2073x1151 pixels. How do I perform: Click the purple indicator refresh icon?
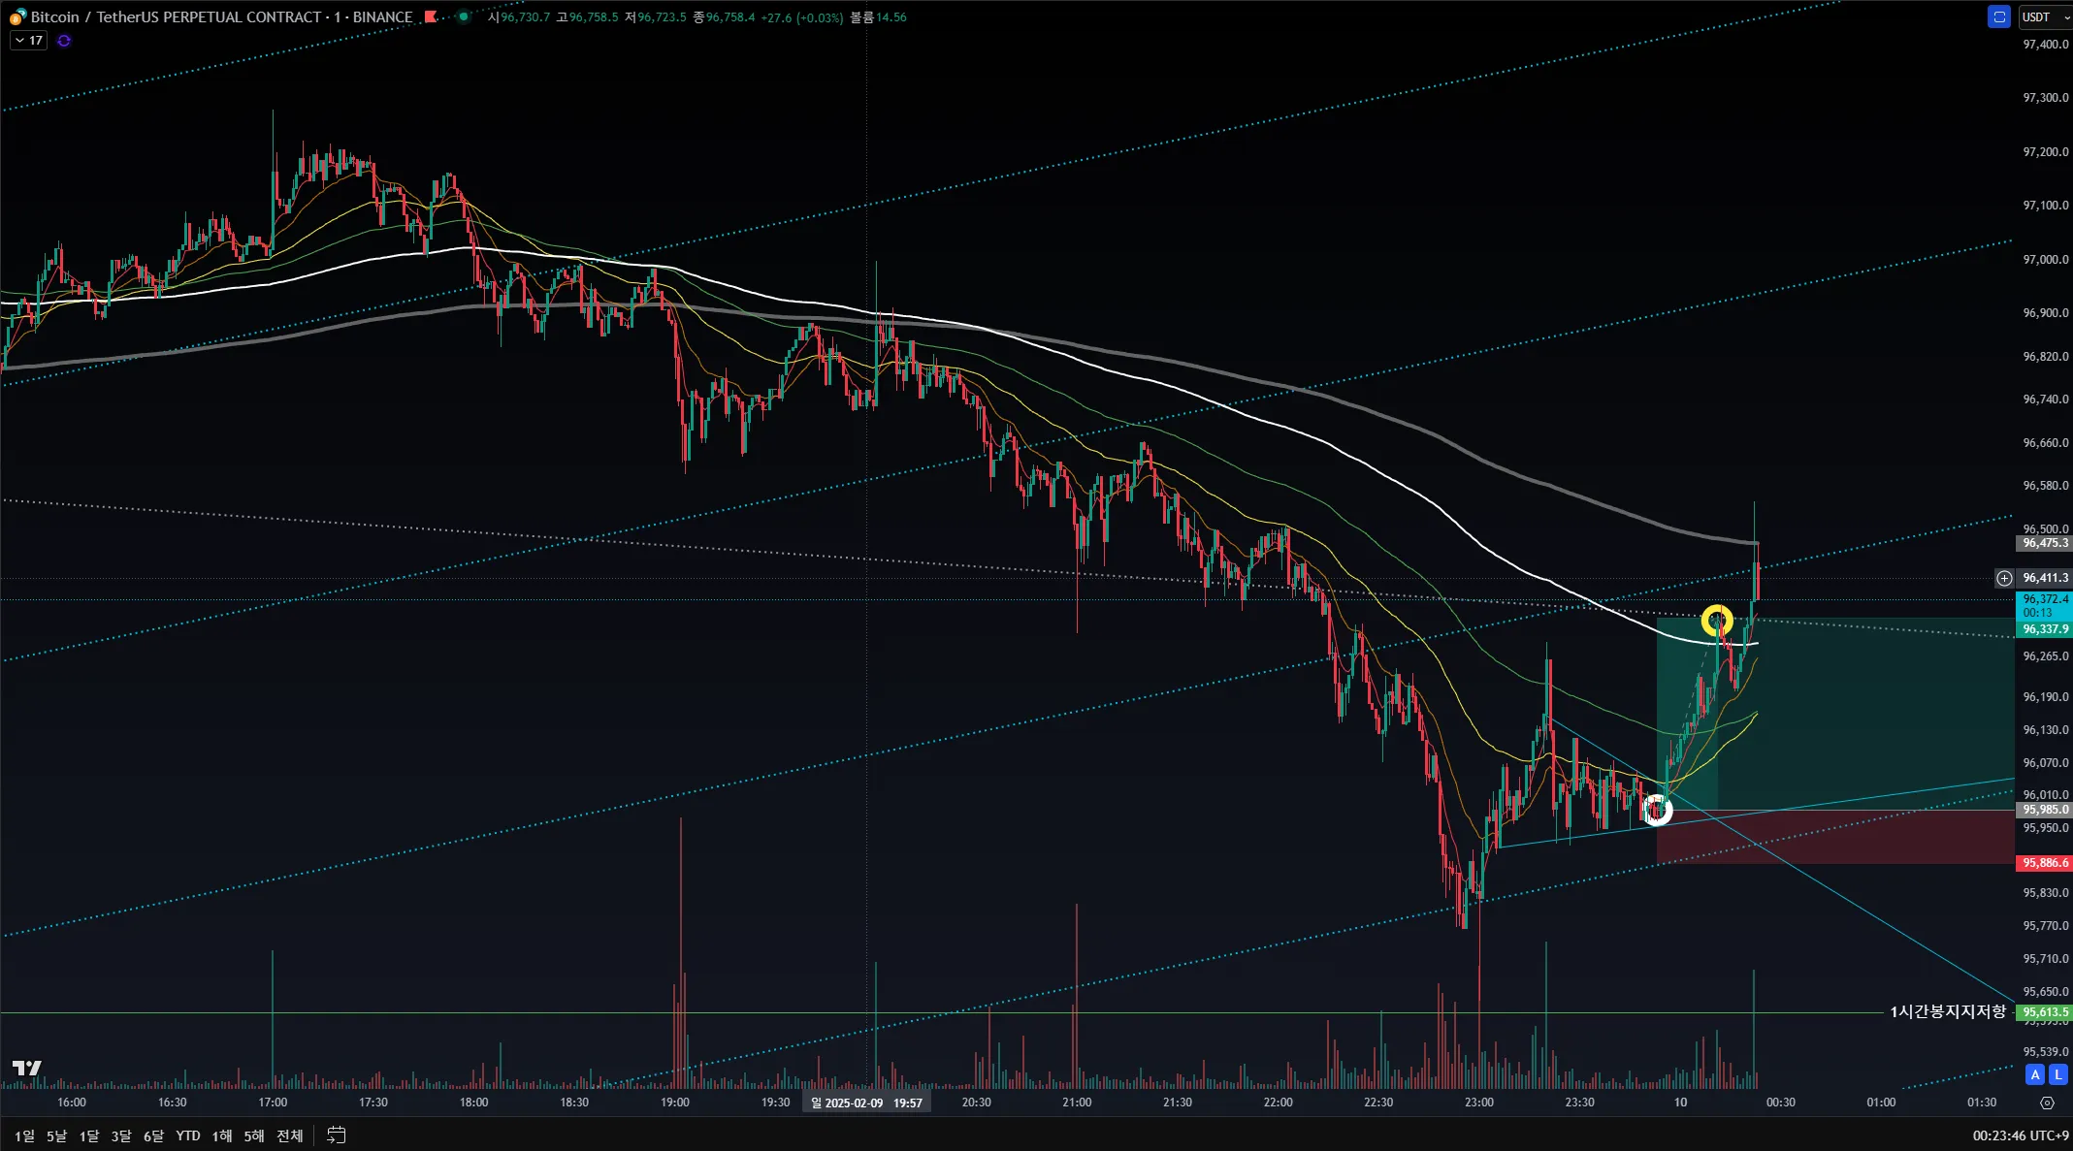click(64, 41)
